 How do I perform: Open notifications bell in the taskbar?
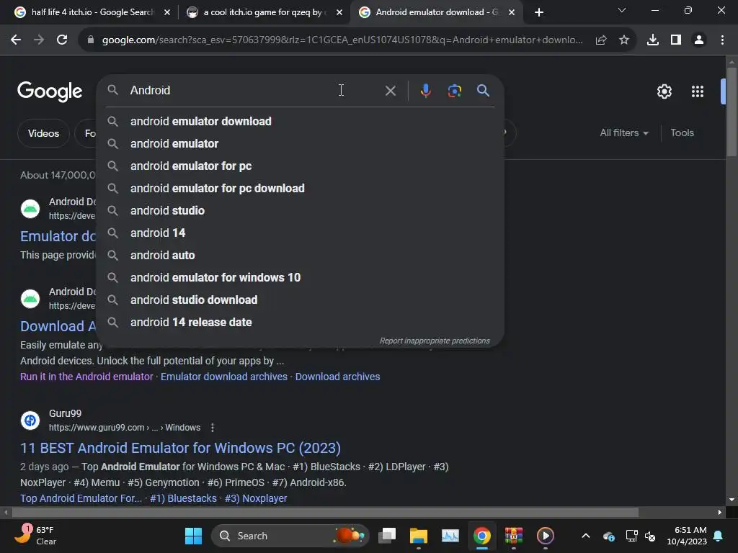[719, 536]
